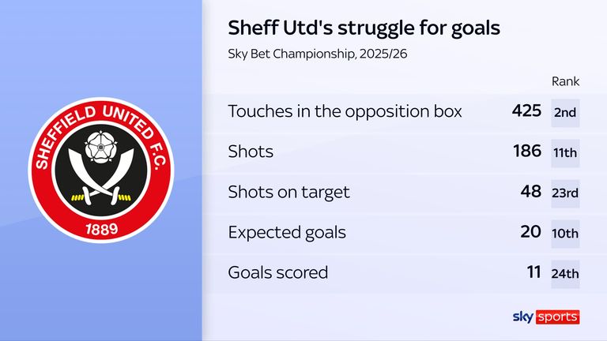The image size is (607, 341).
Task: Select the 11 goals scored value
Action: pos(533,272)
